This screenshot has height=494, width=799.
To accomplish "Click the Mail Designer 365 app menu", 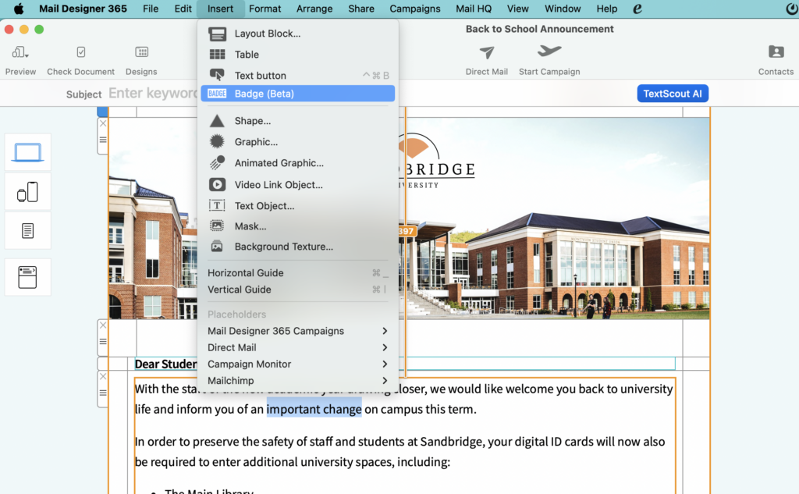I will coord(83,9).
